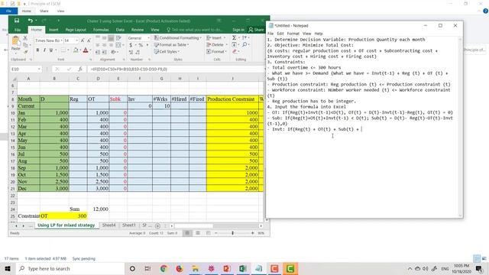This screenshot has width=489, height=275.
Task: Open the Page Layout ribbon tab
Action: [x=76, y=30]
